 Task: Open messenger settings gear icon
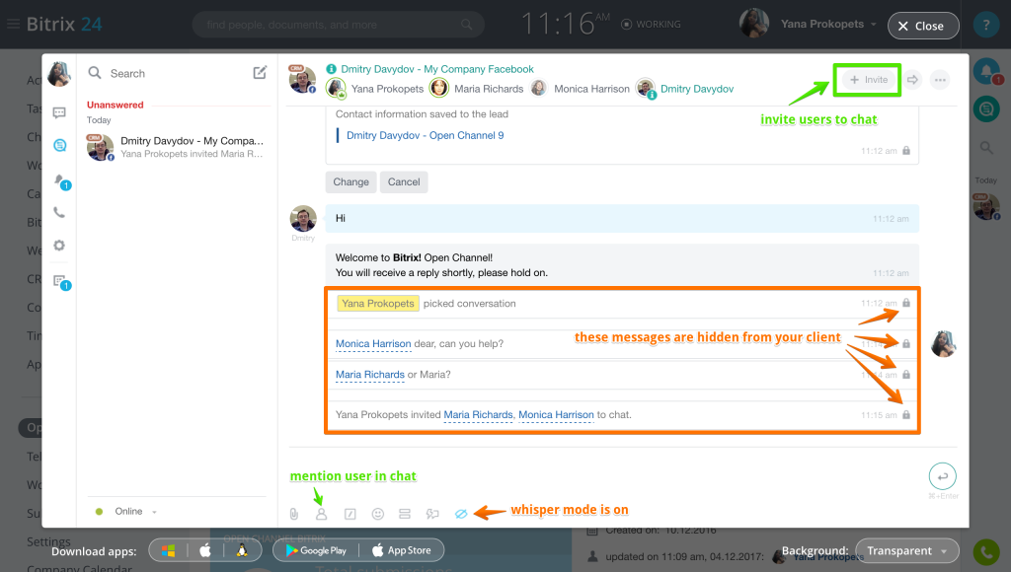[59, 246]
